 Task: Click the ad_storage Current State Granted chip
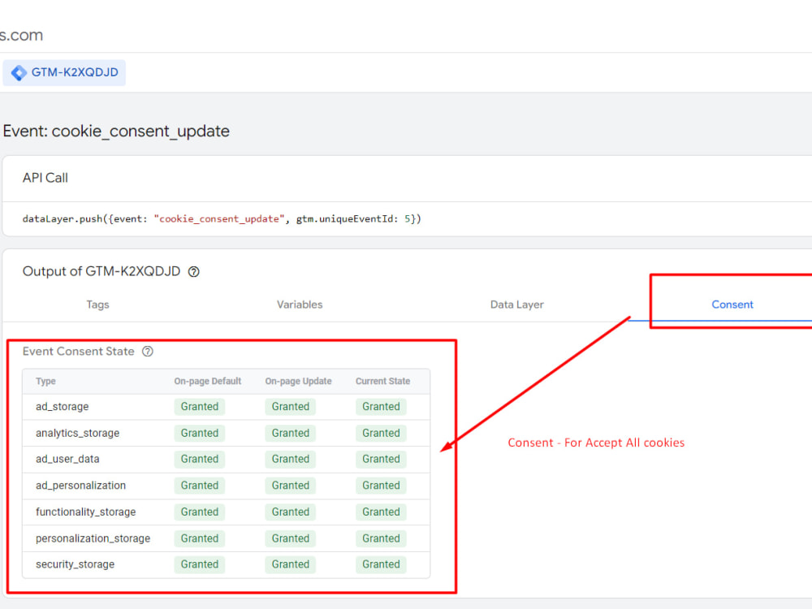coord(380,406)
